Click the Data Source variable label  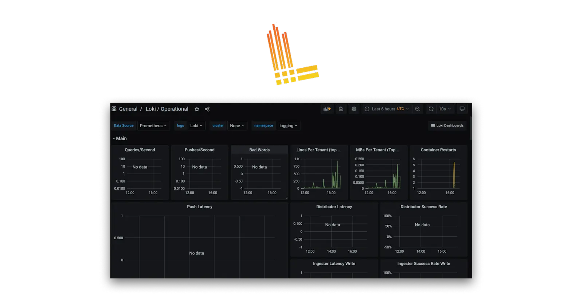point(124,125)
